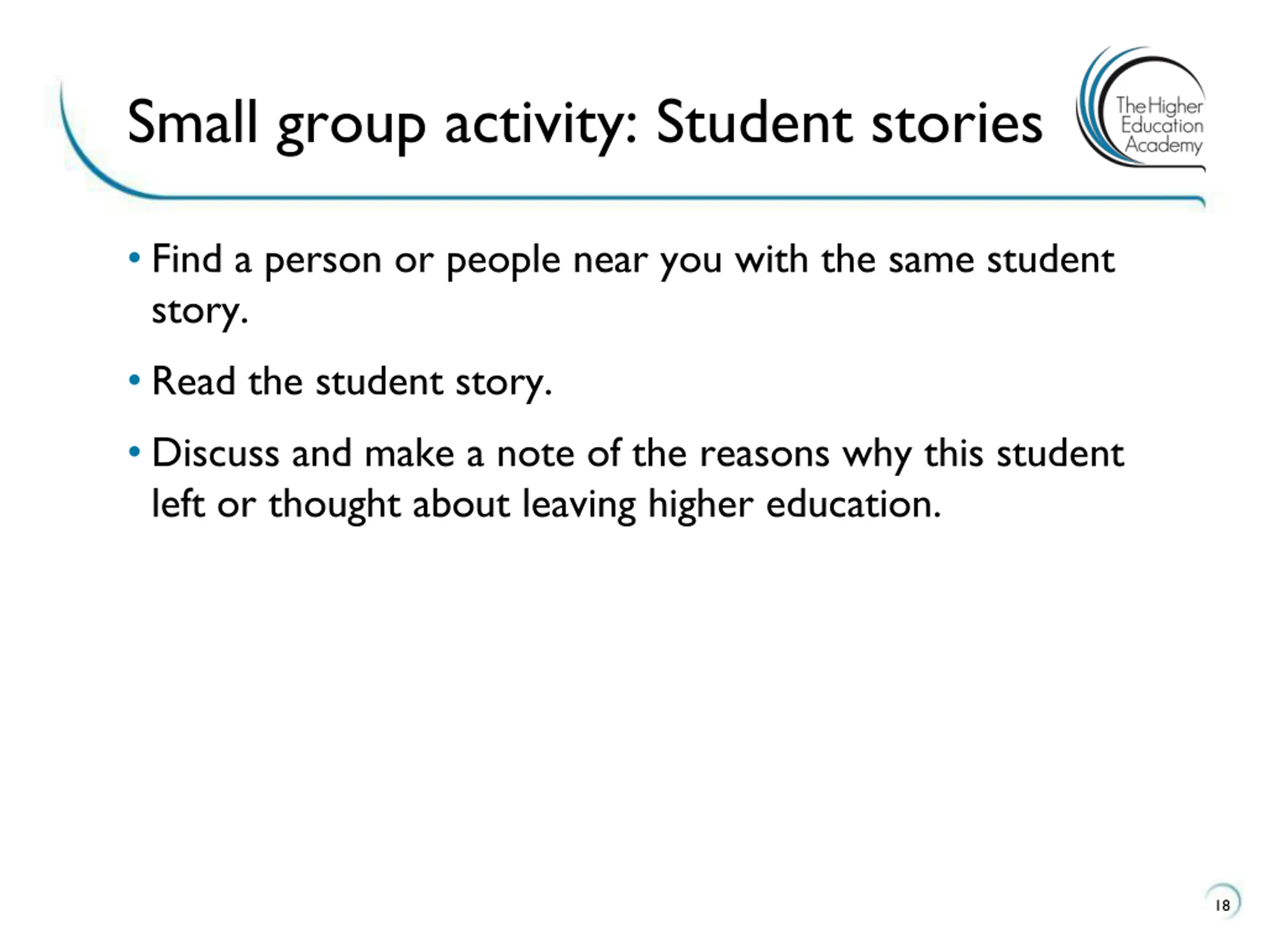This screenshot has width=1265, height=949.
Task: Click 'left or thought about' text
Action: 331,504
